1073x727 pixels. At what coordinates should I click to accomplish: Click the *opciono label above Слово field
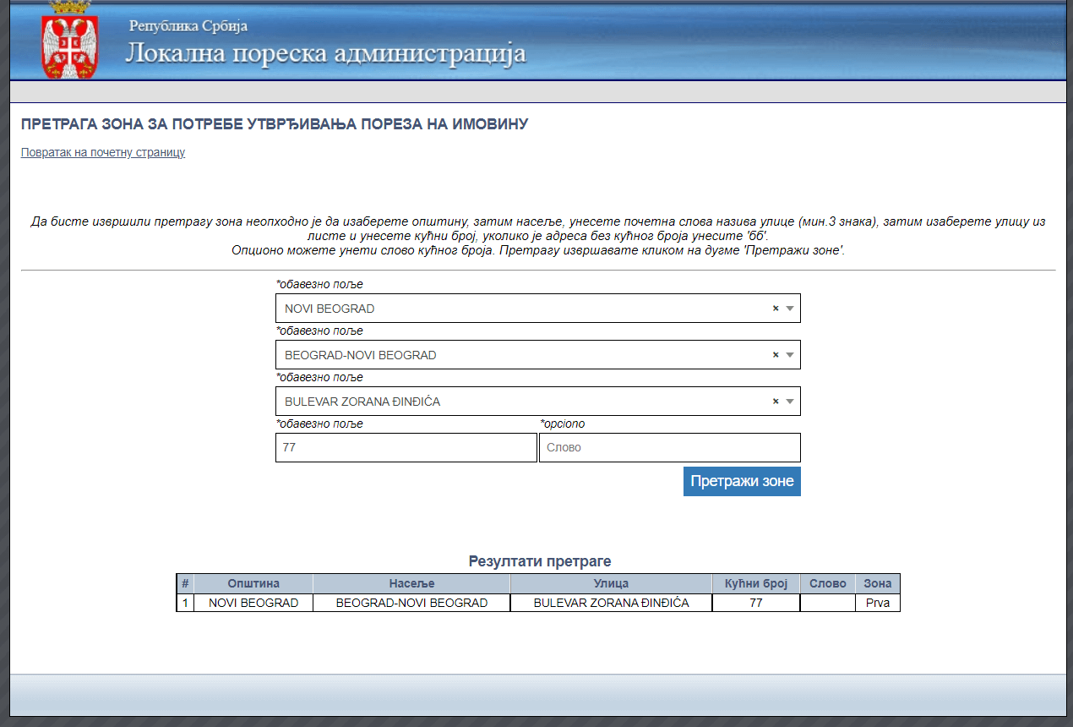tap(563, 424)
